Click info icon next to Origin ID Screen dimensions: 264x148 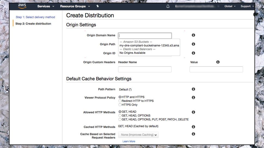pyautogui.click(x=194, y=53)
